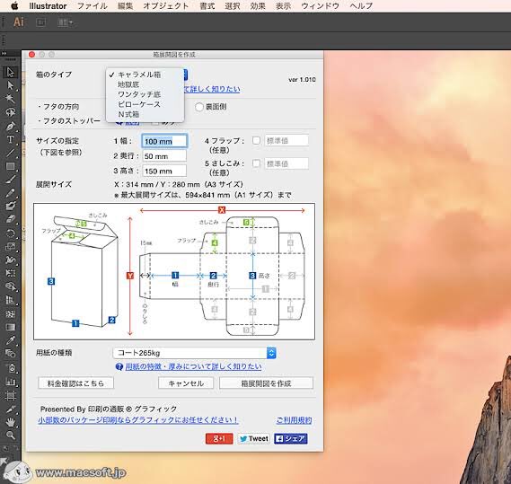
Task: Select the Pen tool
Action: 10,126
